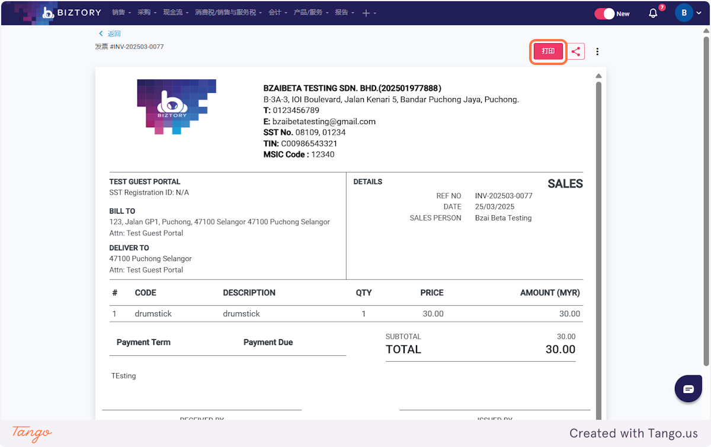Click the Payment Due label
Screen dimensions: 711x447
[268, 342]
